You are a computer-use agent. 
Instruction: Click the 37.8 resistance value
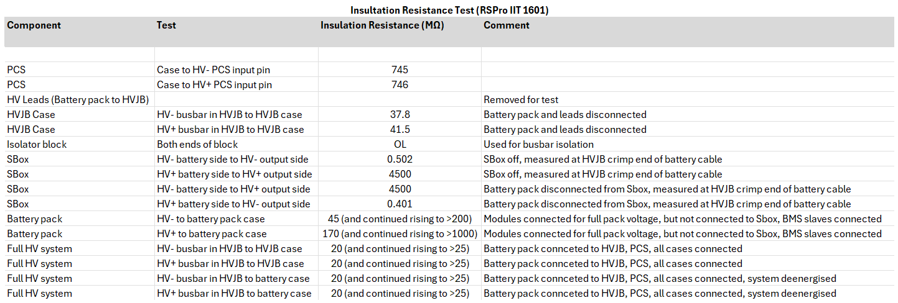pos(400,114)
